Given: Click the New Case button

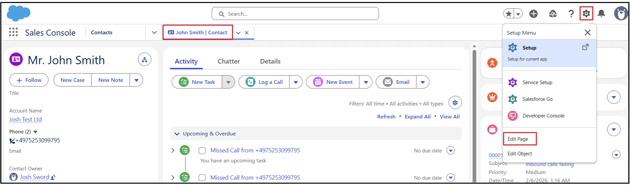Looking at the screenshot, I should click(x=72, y=80).
